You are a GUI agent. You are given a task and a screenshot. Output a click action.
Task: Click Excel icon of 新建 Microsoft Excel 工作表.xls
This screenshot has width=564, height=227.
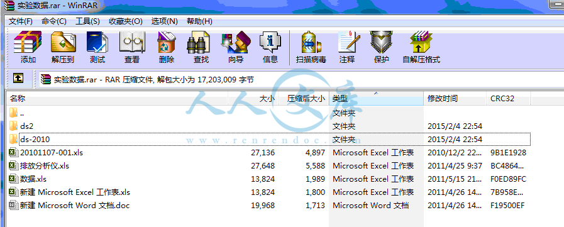pyautogui.click(x=13, y=192)
